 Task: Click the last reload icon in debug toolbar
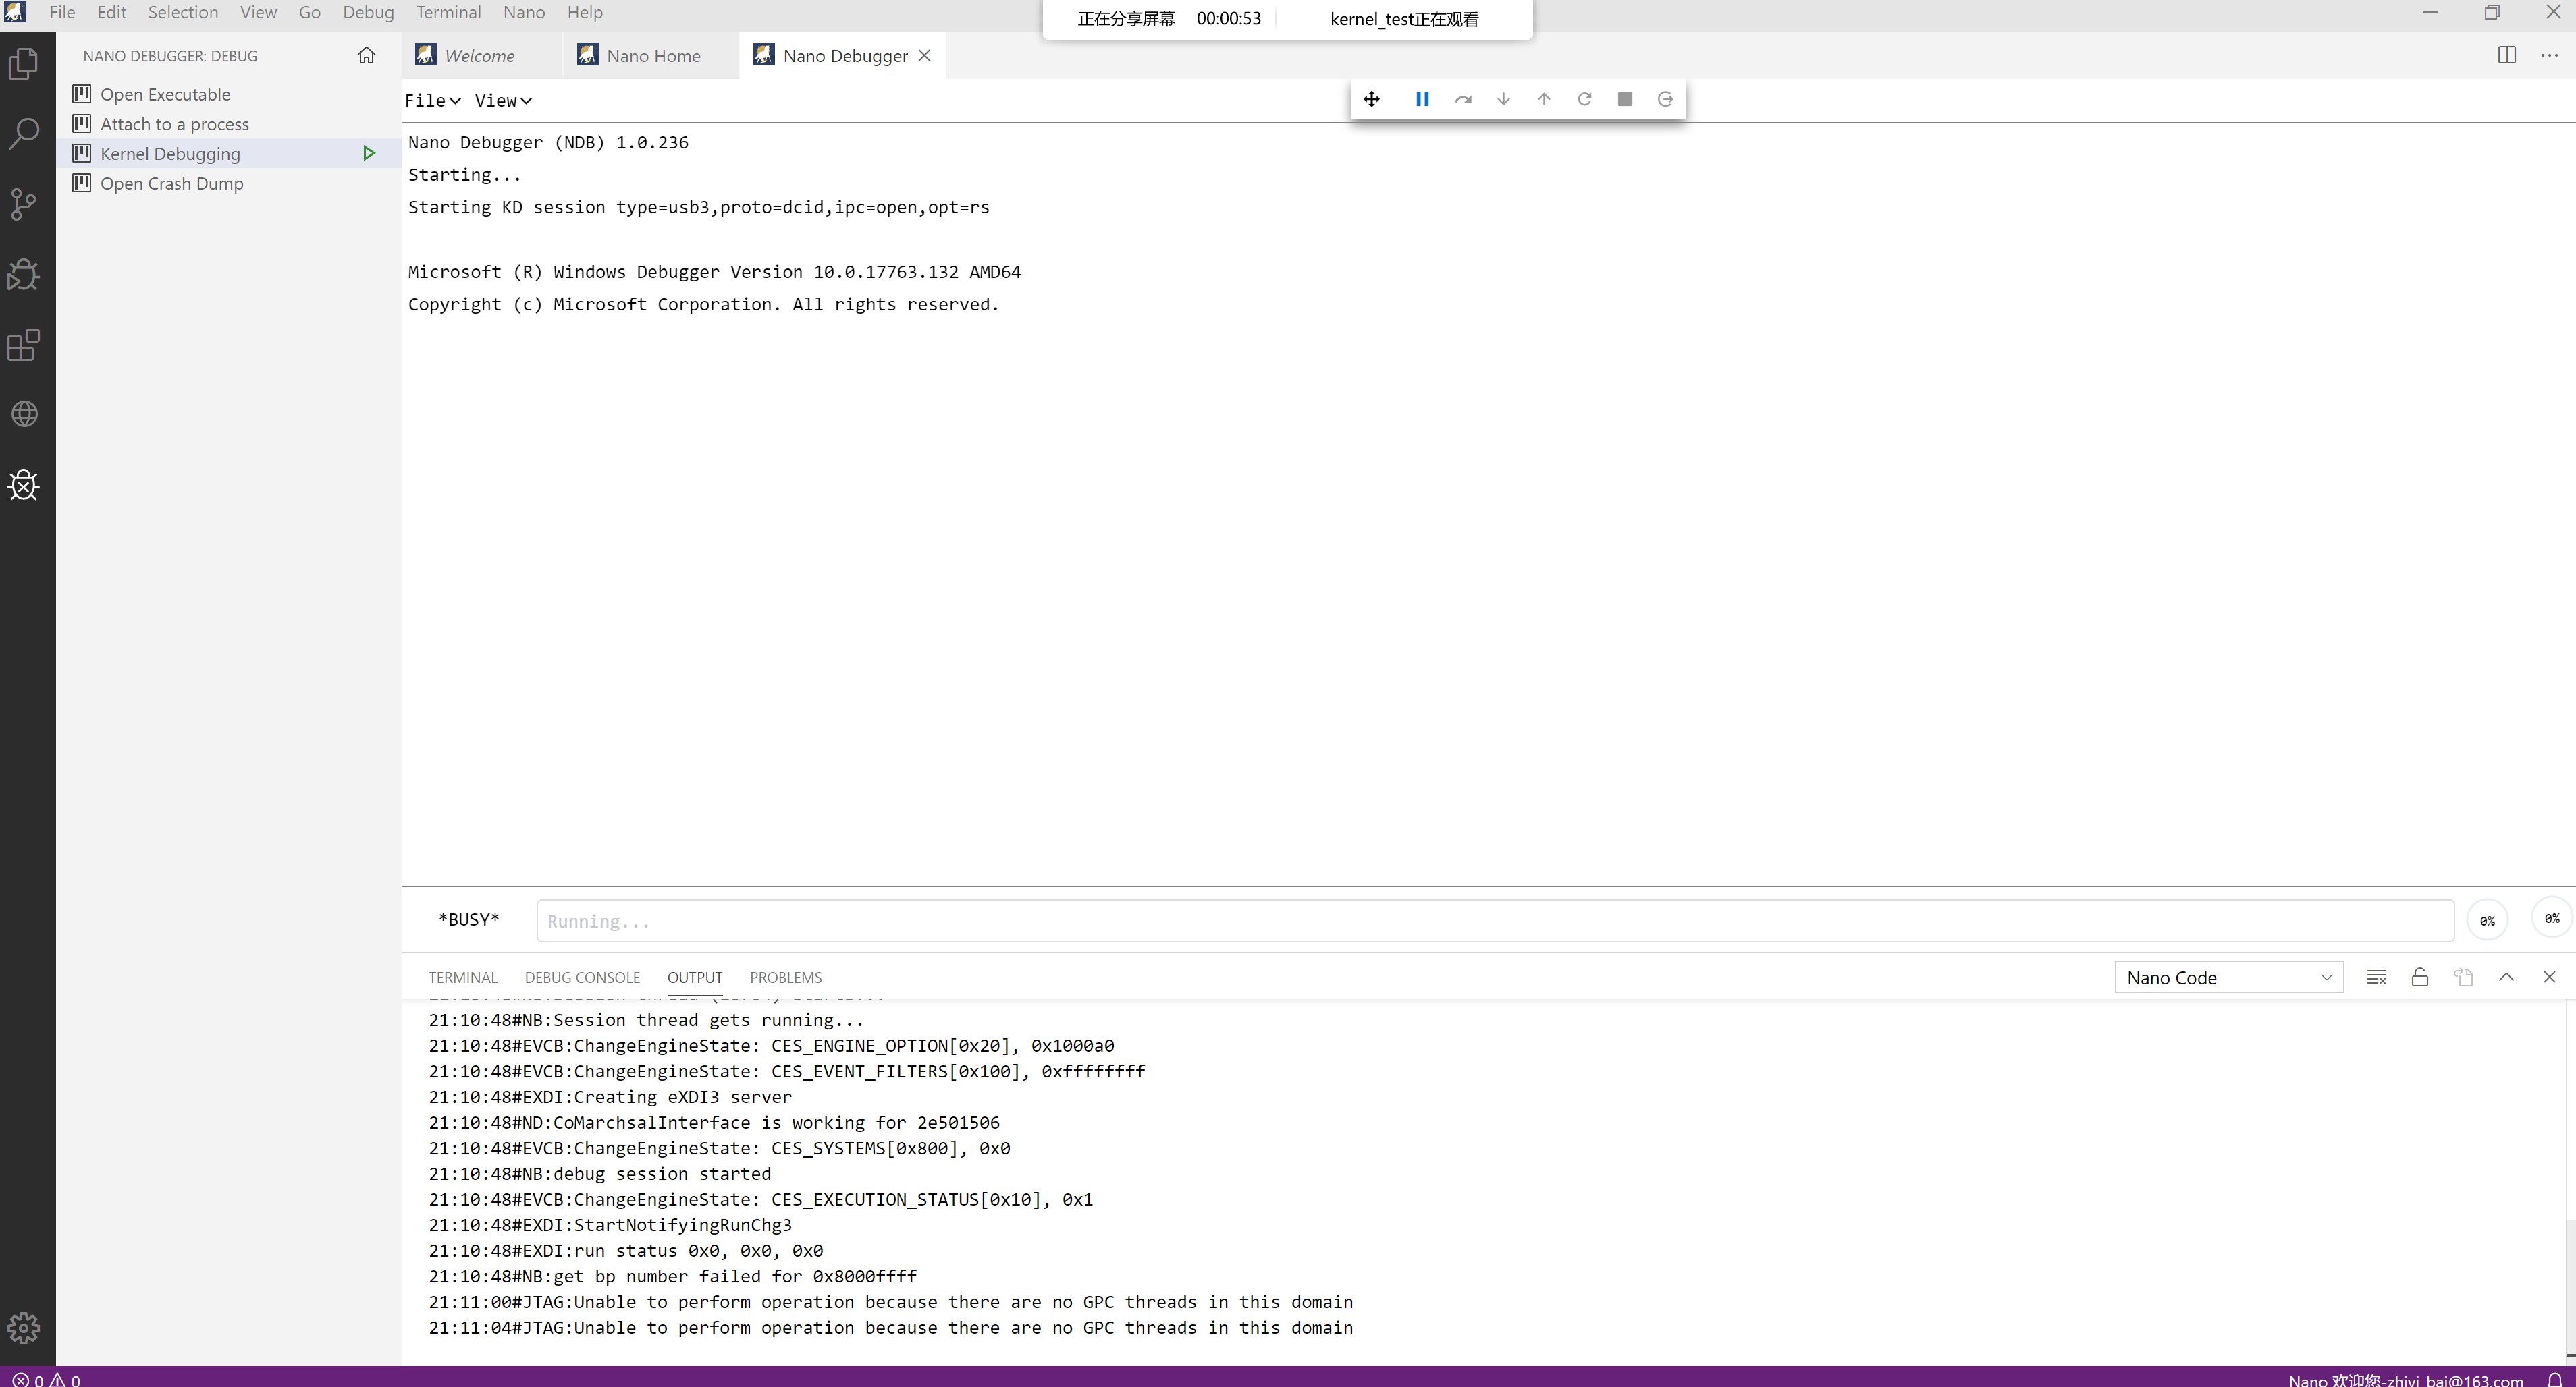1665,99
